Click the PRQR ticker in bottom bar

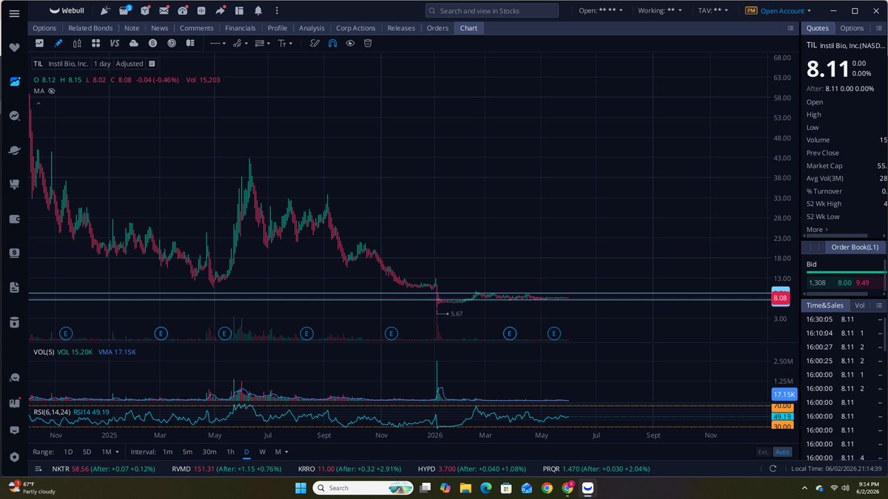click(x=552, y=469)
